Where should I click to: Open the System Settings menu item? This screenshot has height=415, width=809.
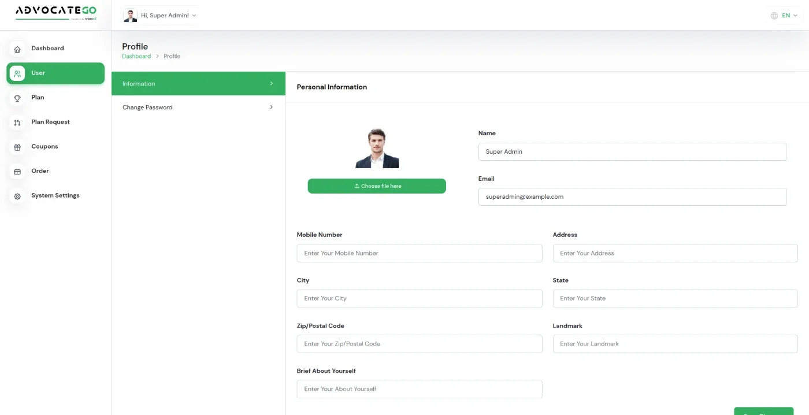pos(55,196)
